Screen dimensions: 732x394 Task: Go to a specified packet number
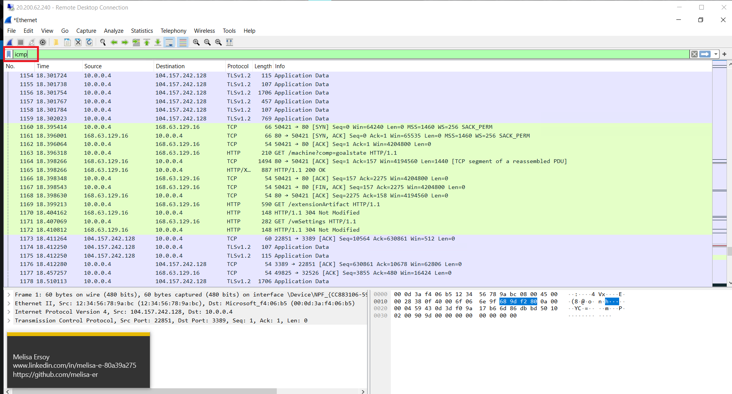pyautogui.click(x=136, y=42)
